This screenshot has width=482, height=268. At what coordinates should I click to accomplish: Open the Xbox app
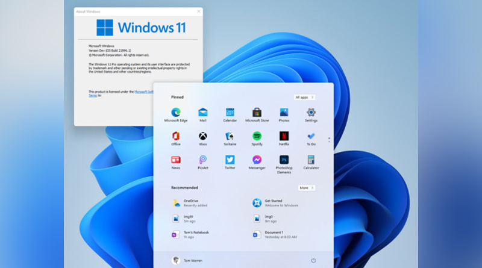(x=203, y=139)
